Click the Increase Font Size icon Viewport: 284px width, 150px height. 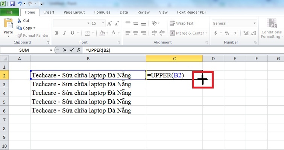click(109, 23)
